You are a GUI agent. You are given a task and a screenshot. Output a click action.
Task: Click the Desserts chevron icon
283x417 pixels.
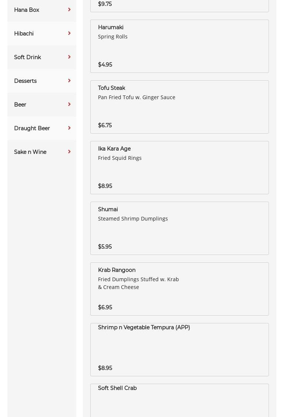coord(69,81)
